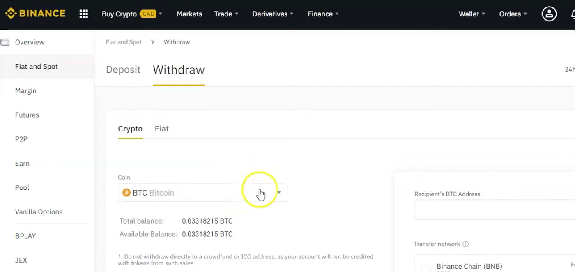Click the notification bell
The image size is (575, 272).
coord(573,14)
